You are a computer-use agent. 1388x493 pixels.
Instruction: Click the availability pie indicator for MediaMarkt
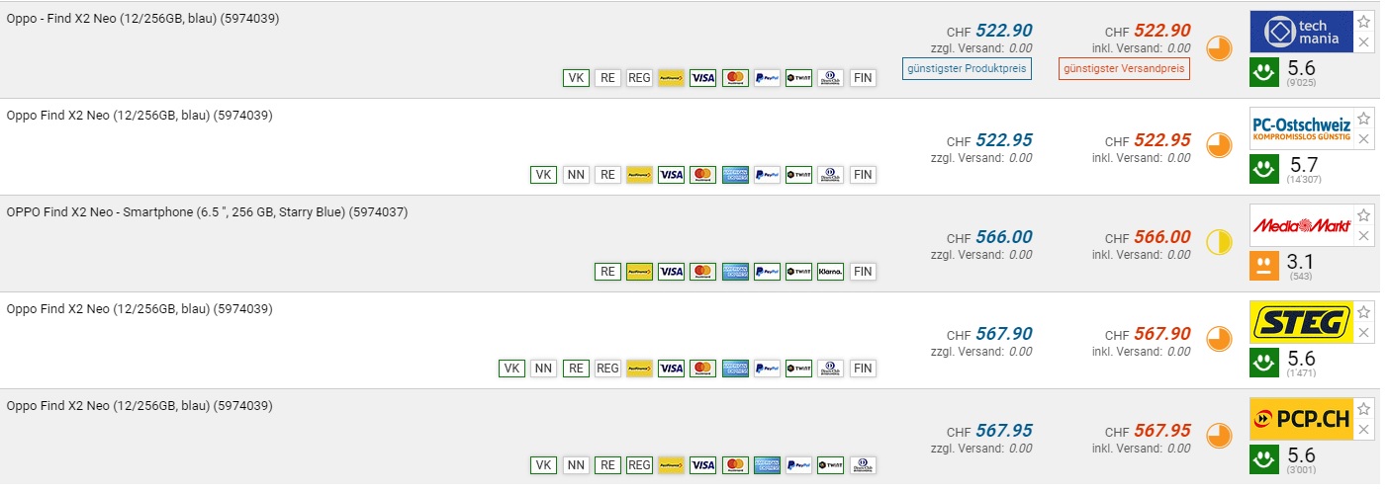pos(1219,242)
